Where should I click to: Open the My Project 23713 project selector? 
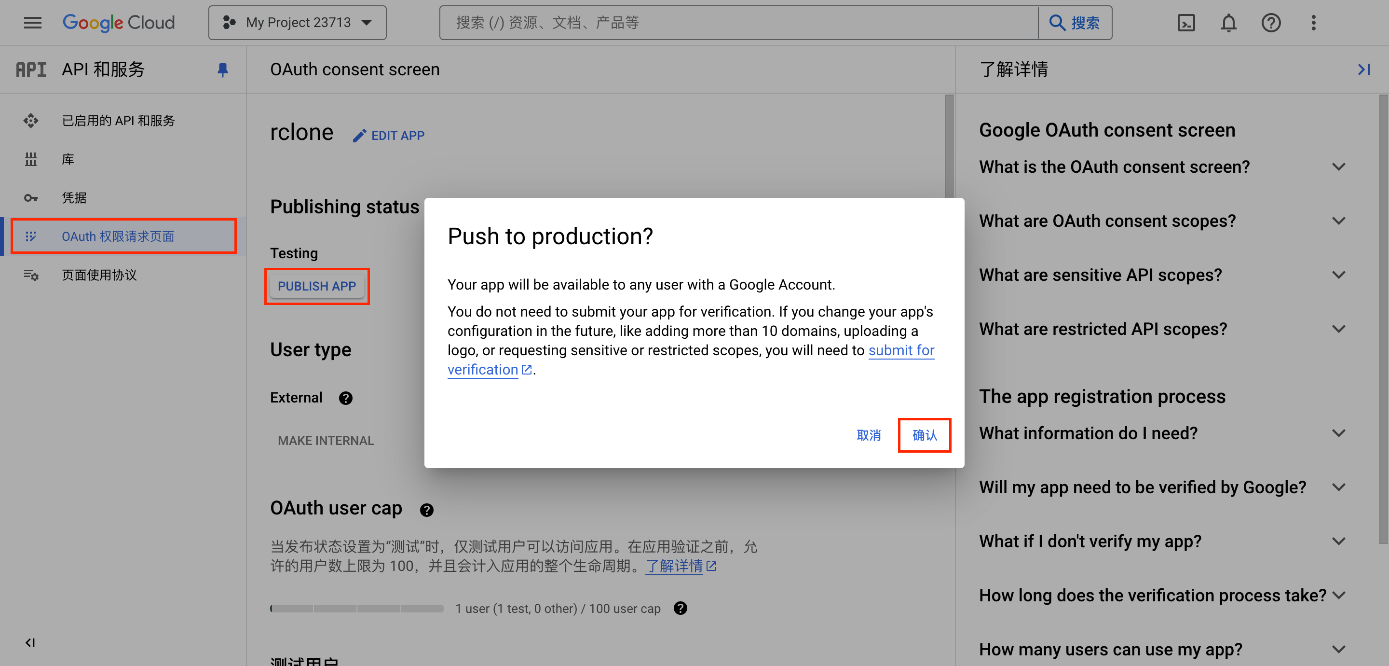pyautogui.click(x=297, y=23)
